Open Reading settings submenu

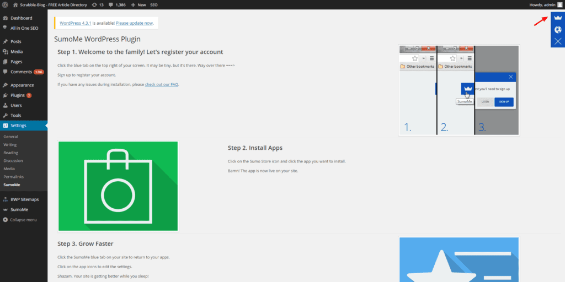point(11,153)
